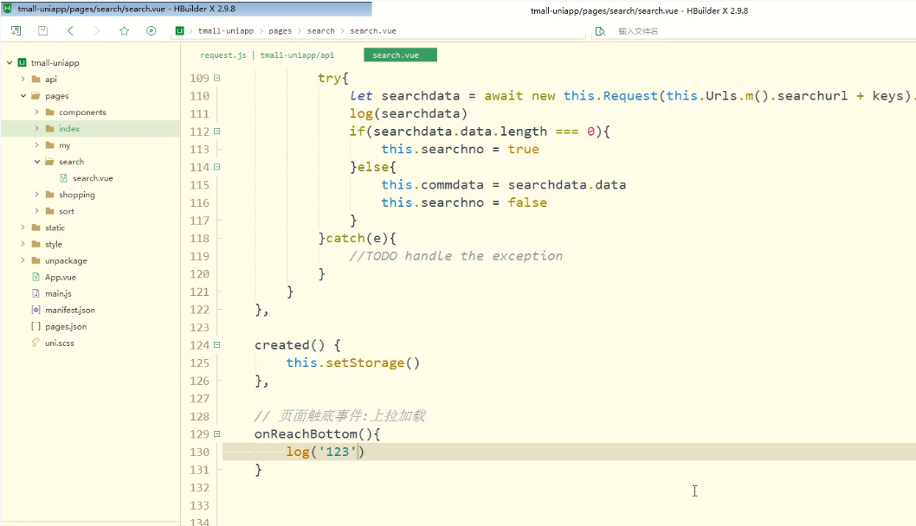
Task: Expand the sort folder arrow
Action: [x=37, y=211]
